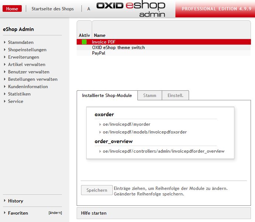The width and height of the screenshot is (255, 222).
Task: Open Kundeninformation section
Action: (x=28, y=87)
